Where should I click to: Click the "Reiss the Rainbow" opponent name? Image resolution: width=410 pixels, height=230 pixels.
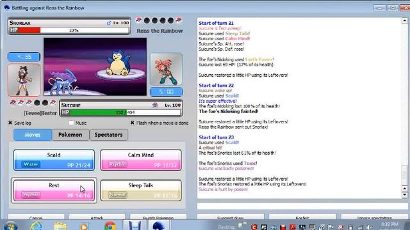pyautogui.click(x=160, y=31)
